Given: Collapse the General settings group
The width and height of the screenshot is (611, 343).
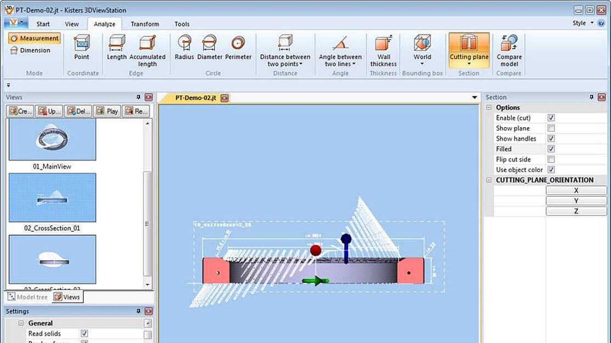Looking at the screenshot, I should pyautogui.click(x=21, y=323).
